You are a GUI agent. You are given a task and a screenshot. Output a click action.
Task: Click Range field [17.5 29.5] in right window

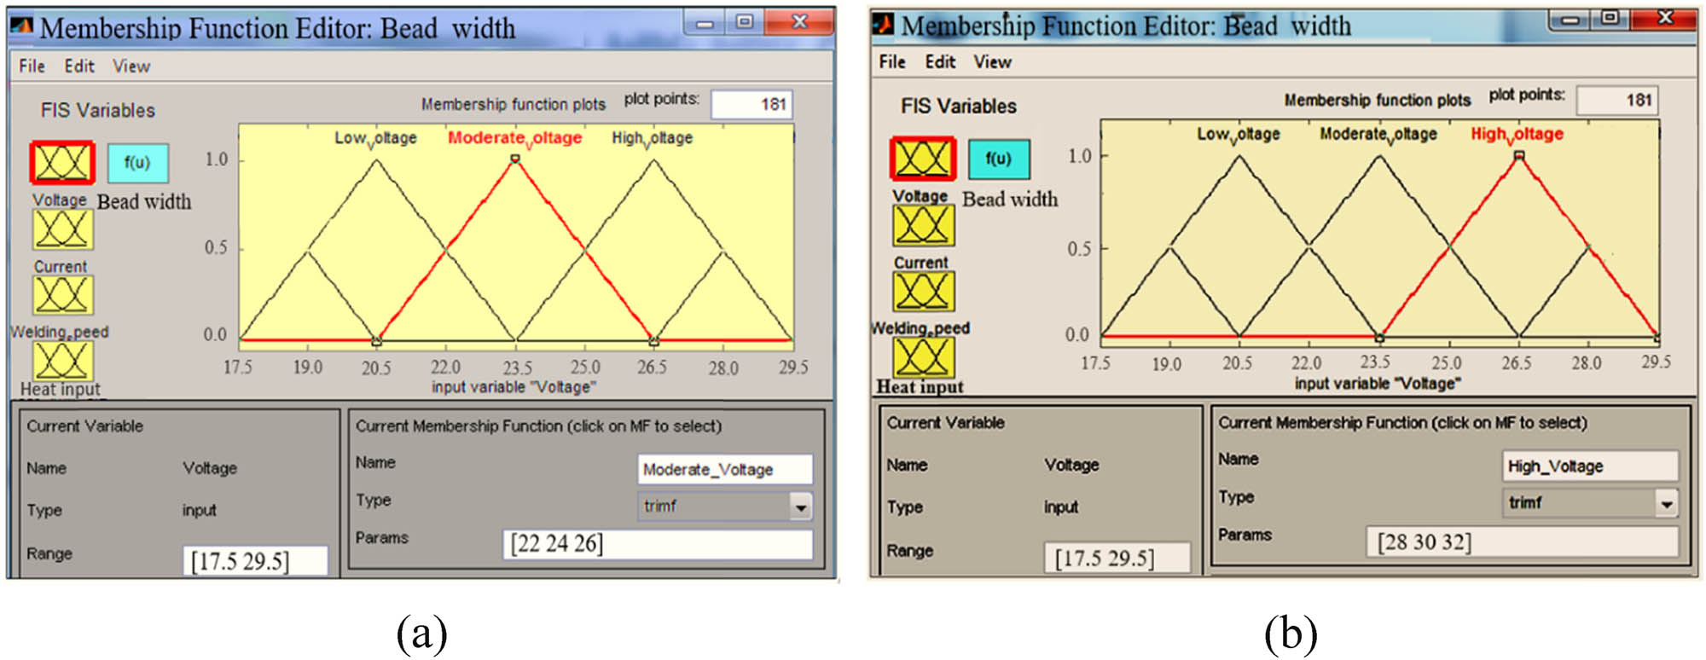[x=1117, y=558]
